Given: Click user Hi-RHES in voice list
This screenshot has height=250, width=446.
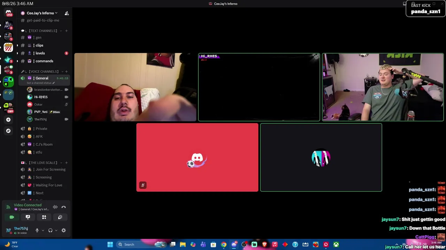Looking at the screenshot, I should (x=47, y=97).
